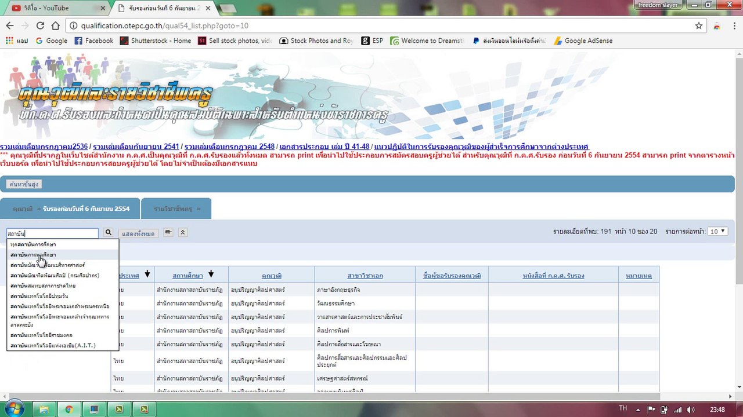This screenshot has height=417, width=743.
Task: Sort by the คุณวุฒิ column header
Action: point(272,276)
